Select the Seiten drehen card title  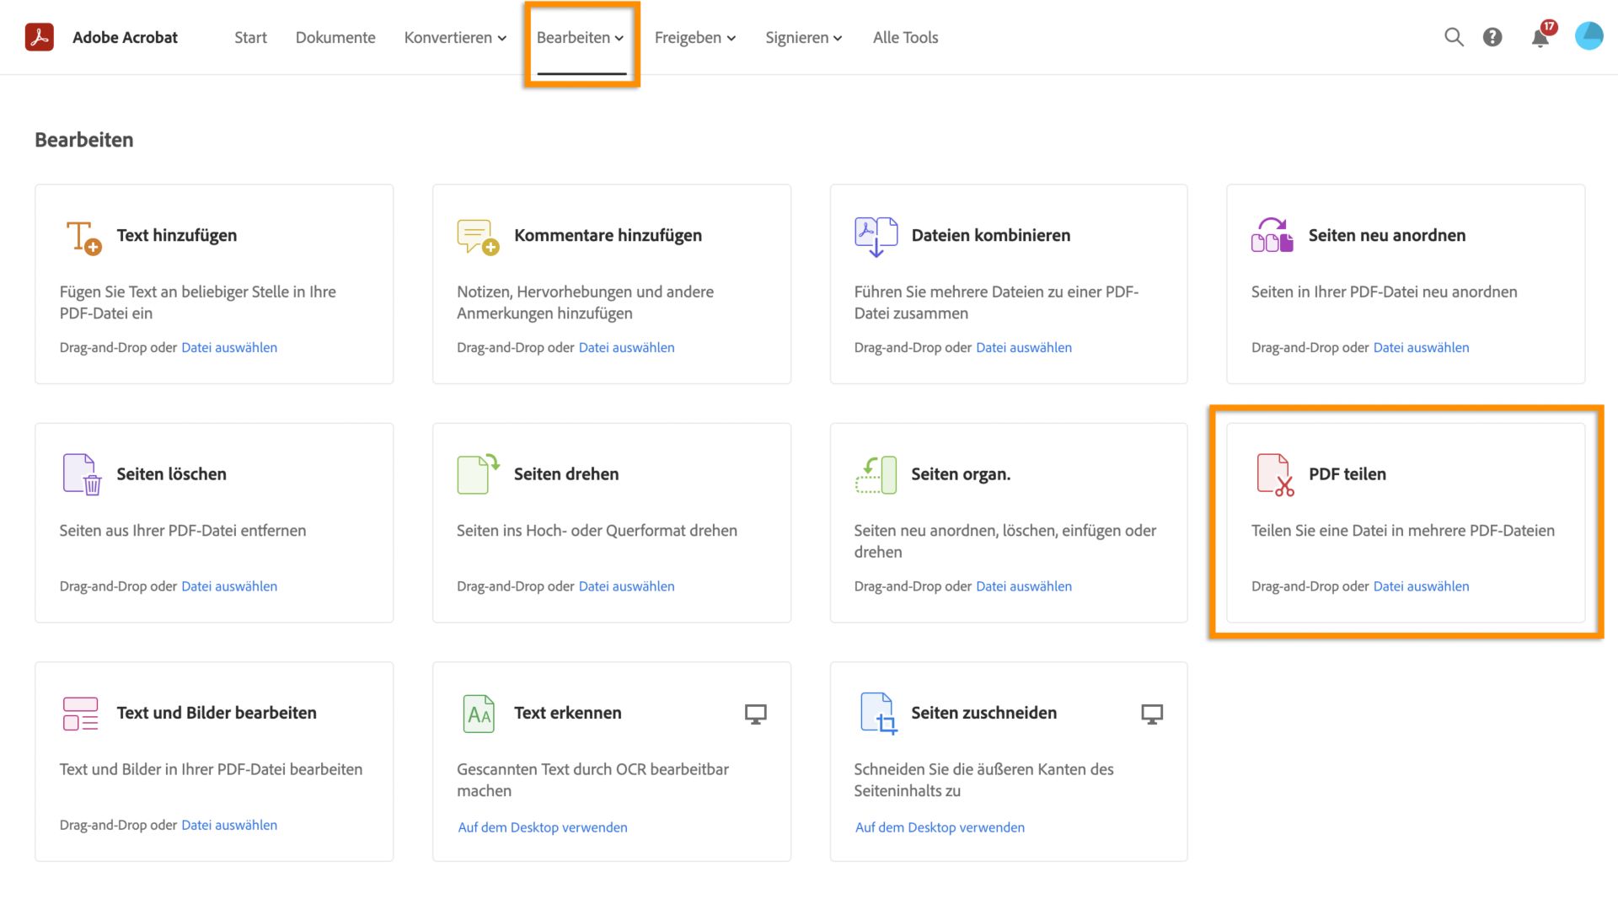[x=566, y=474]
